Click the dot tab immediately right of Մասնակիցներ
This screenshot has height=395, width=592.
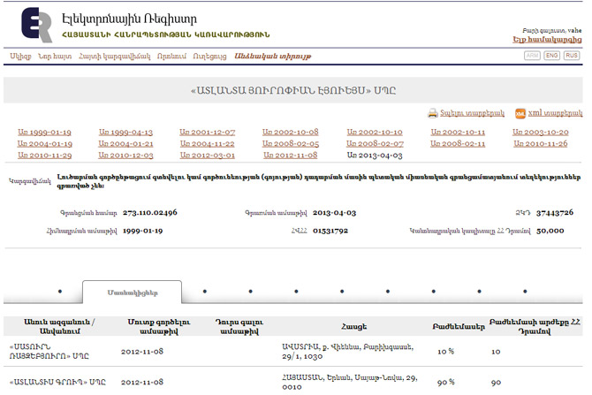pos(202,290)
